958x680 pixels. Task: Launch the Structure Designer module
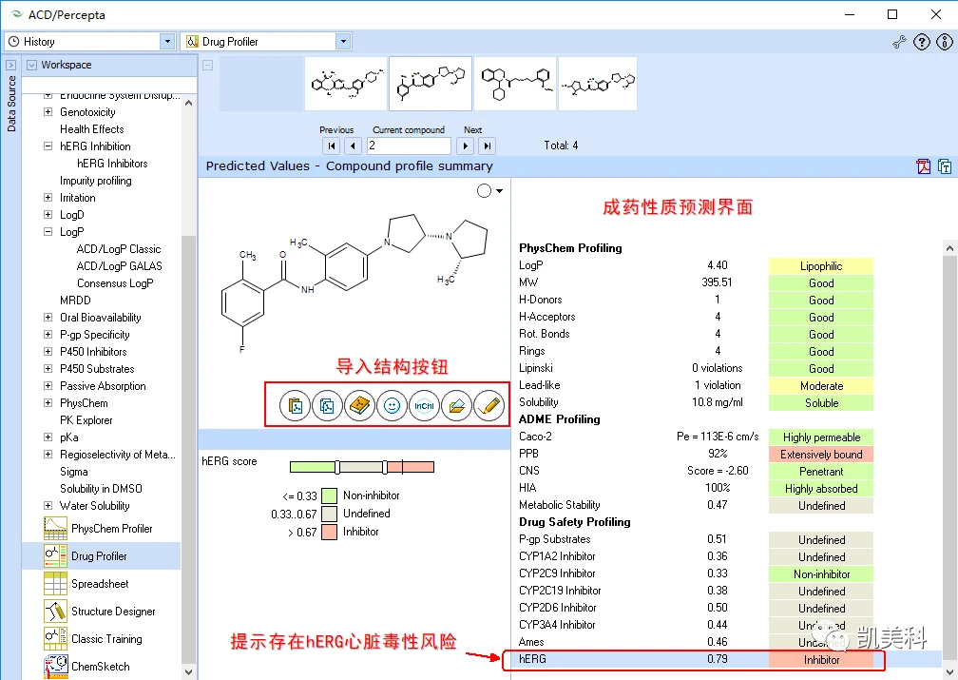click(101, 611)
